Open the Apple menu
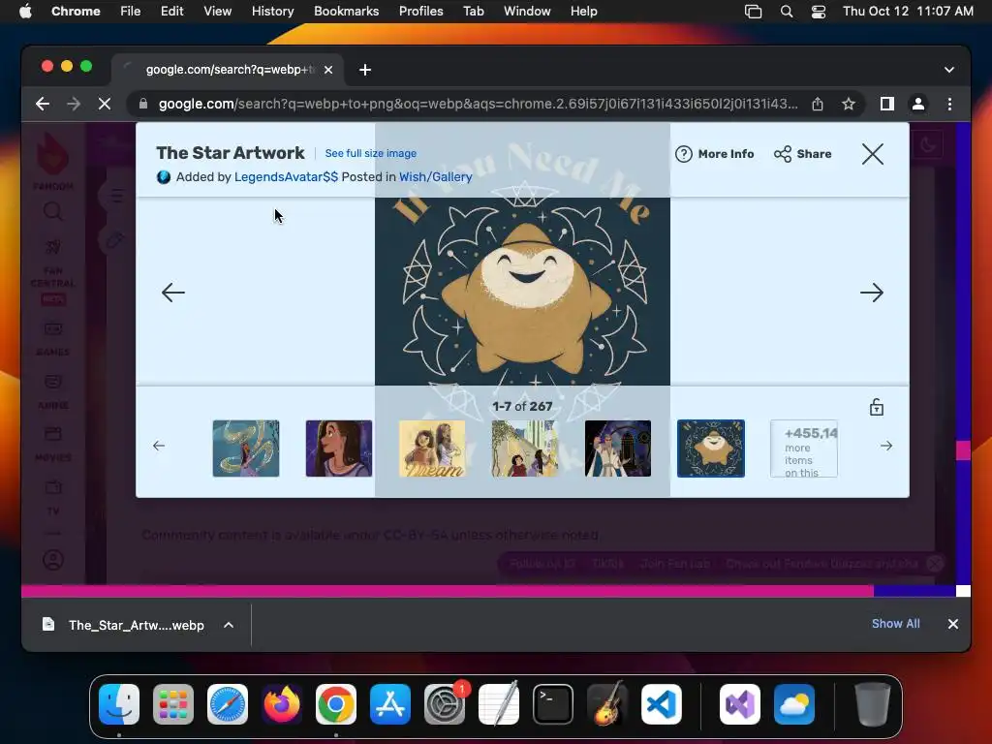The height and width of the screenshot is (744, 992). pos(25,12)
